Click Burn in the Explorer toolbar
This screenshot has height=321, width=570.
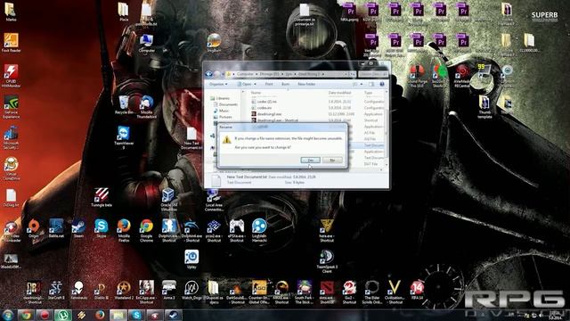[285, 84]
